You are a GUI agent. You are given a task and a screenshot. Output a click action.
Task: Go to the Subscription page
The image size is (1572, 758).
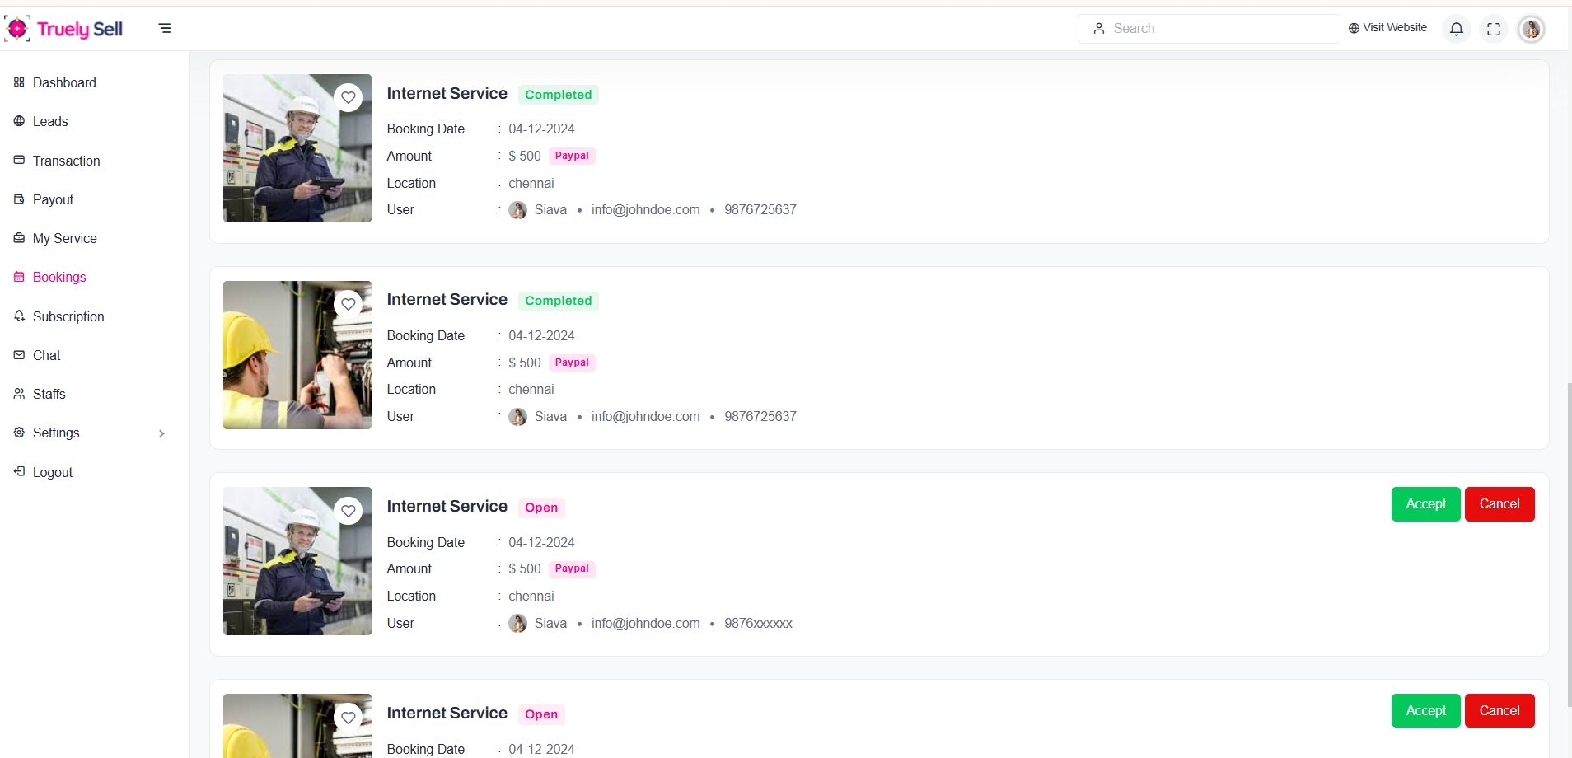click(68, 316)
